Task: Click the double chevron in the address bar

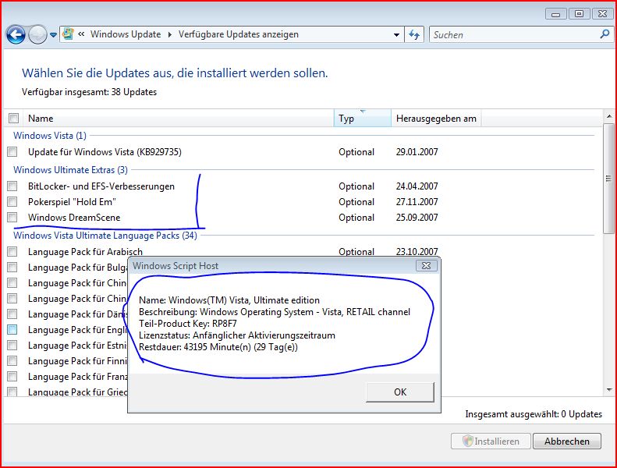Action: coord(81,34)
